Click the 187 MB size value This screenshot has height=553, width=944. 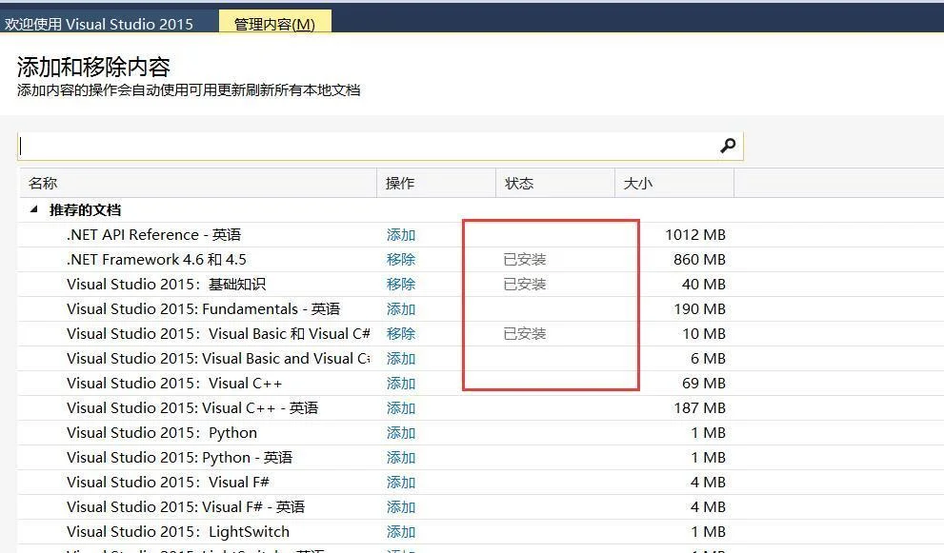[x=699, y=408]
